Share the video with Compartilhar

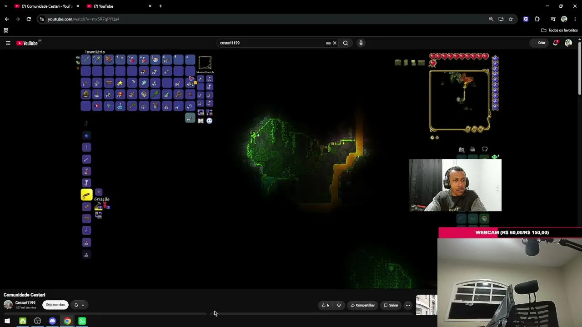(362, 305)
